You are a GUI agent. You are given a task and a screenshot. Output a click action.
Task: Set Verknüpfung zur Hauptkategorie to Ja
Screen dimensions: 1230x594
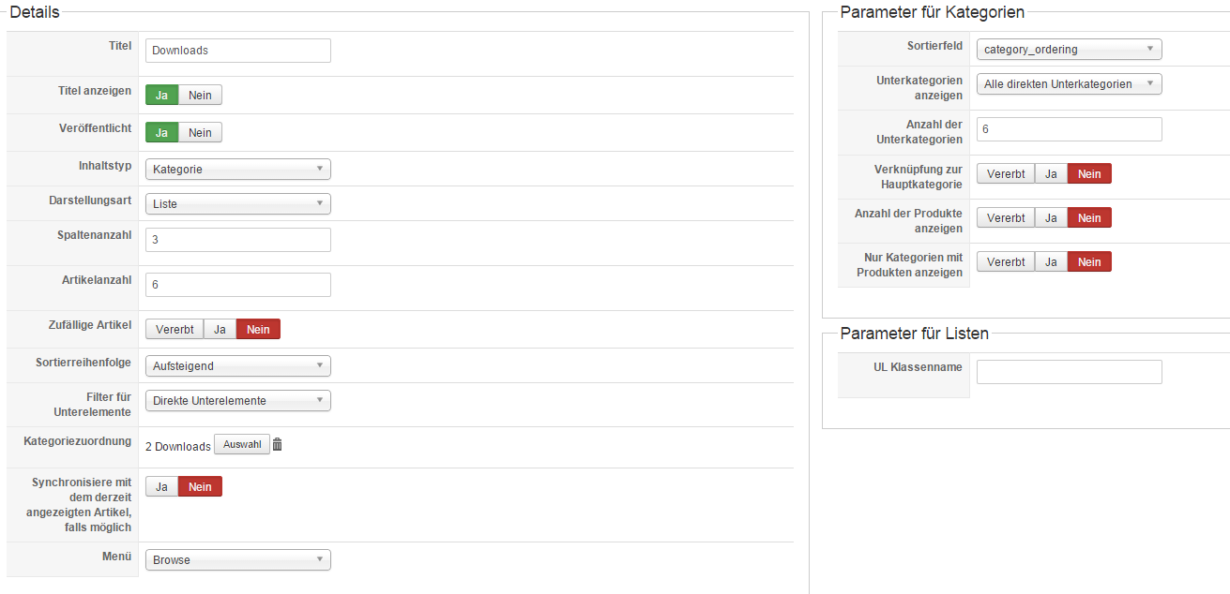pos(1051,173)
